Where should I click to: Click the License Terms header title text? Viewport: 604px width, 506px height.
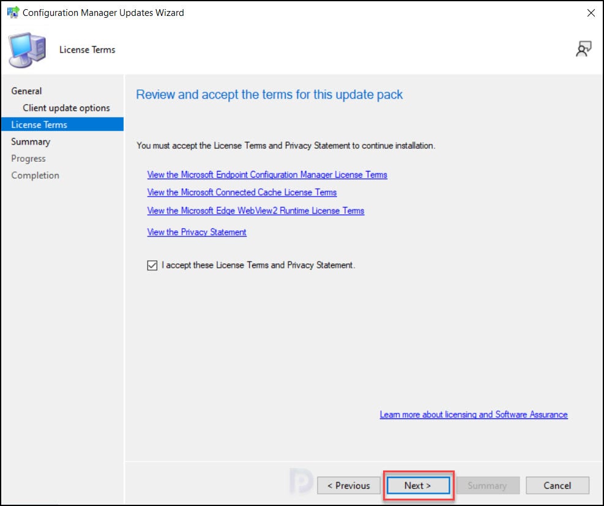[87, 50]
